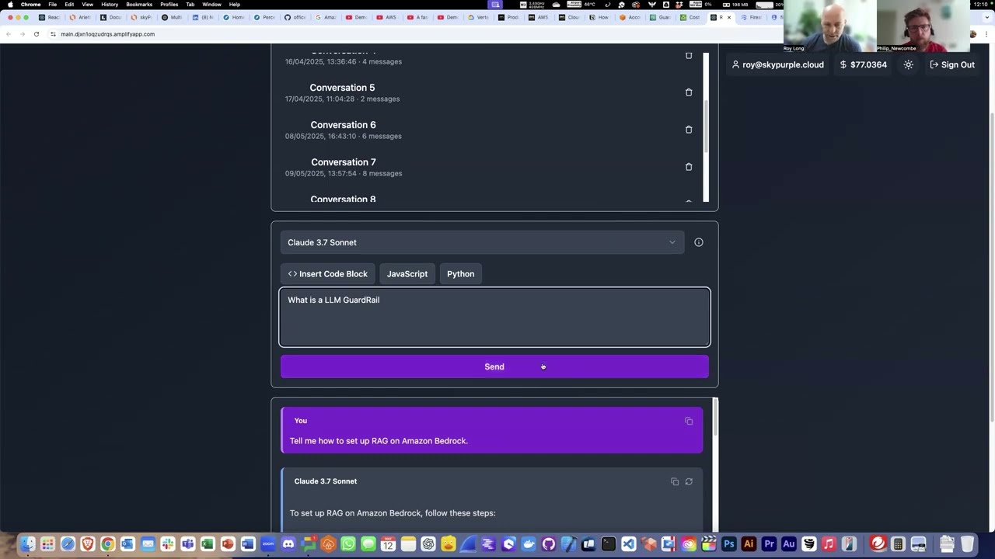Launch Safari from the dock
Viewport: 995px width, 559px height.
coord(68,544)
